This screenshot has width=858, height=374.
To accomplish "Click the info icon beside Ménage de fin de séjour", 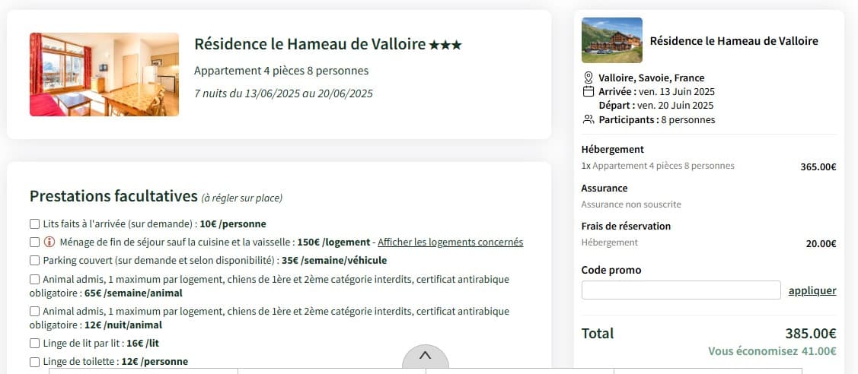I will (x=49, y=242).
